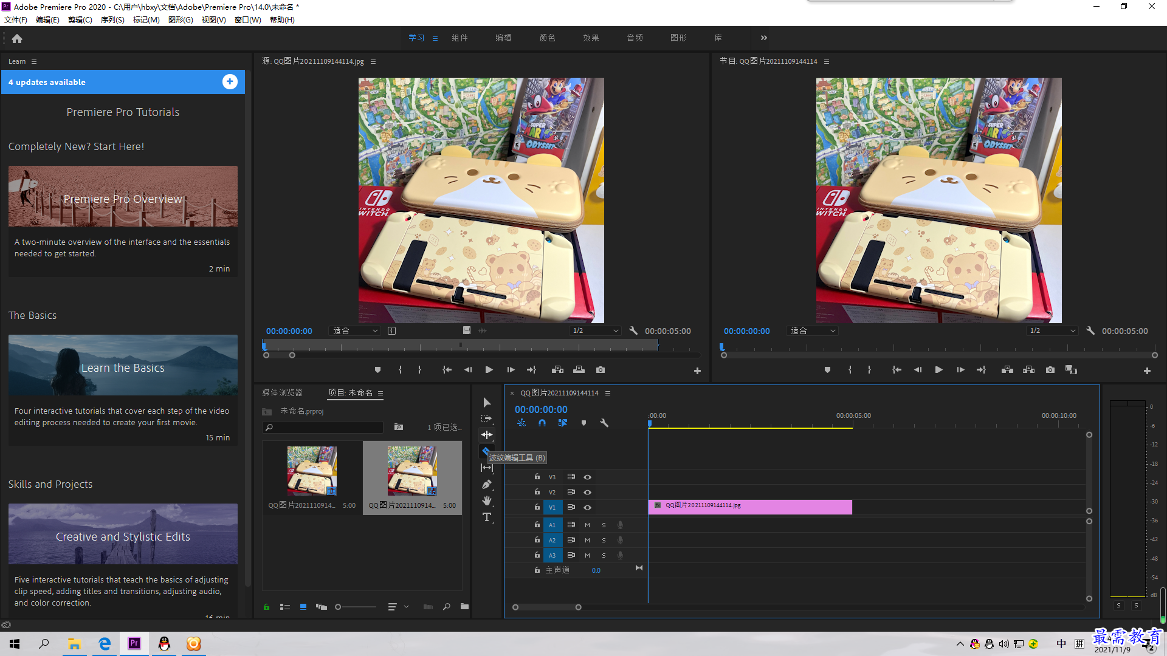Screen dimensions: 1167x656
Task: Switch to 效果 workspace tab
Action: tap(591, 38)
